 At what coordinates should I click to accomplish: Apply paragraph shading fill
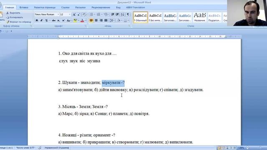tap(118, 20)
